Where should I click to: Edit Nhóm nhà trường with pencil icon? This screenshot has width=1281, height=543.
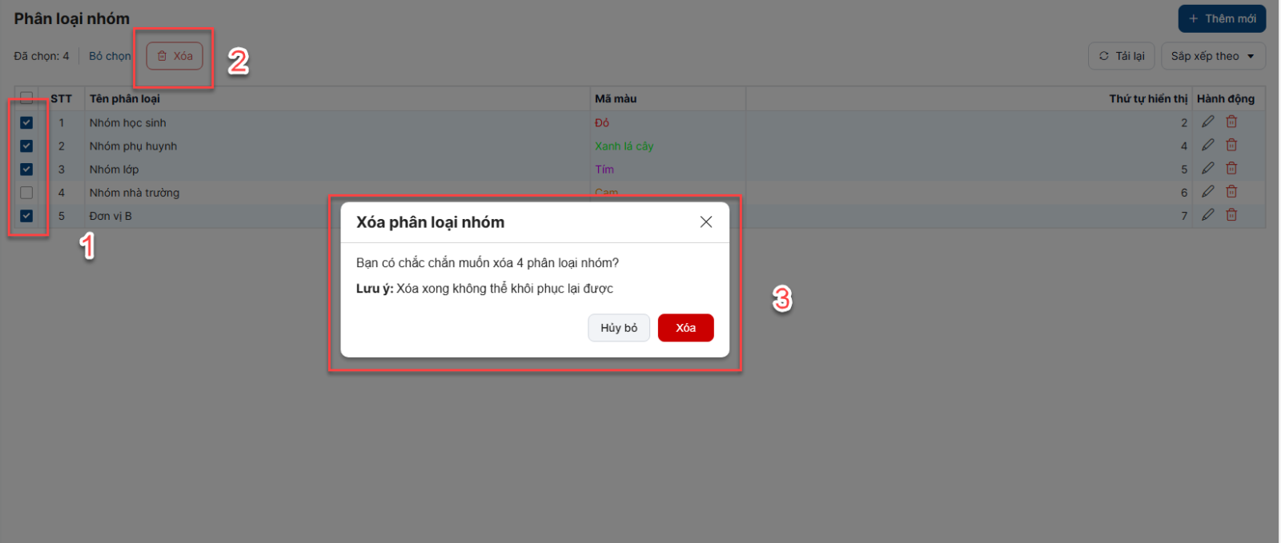[x=1207, y=191]
